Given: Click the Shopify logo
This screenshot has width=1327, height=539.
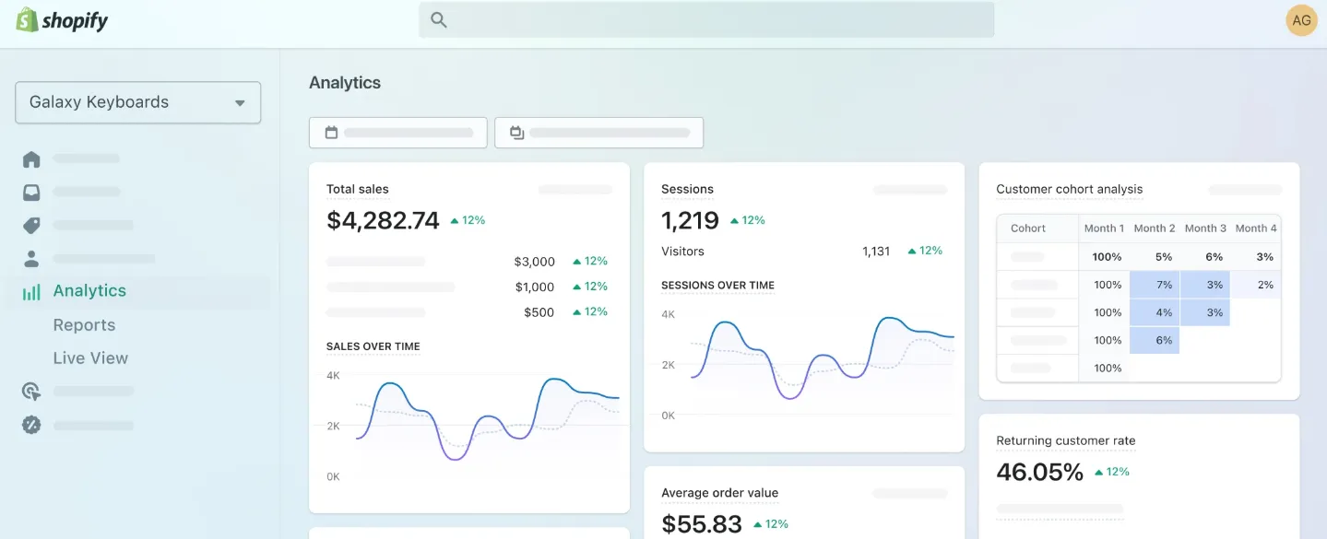Looking at the screenshot, I should pos(60,19).
